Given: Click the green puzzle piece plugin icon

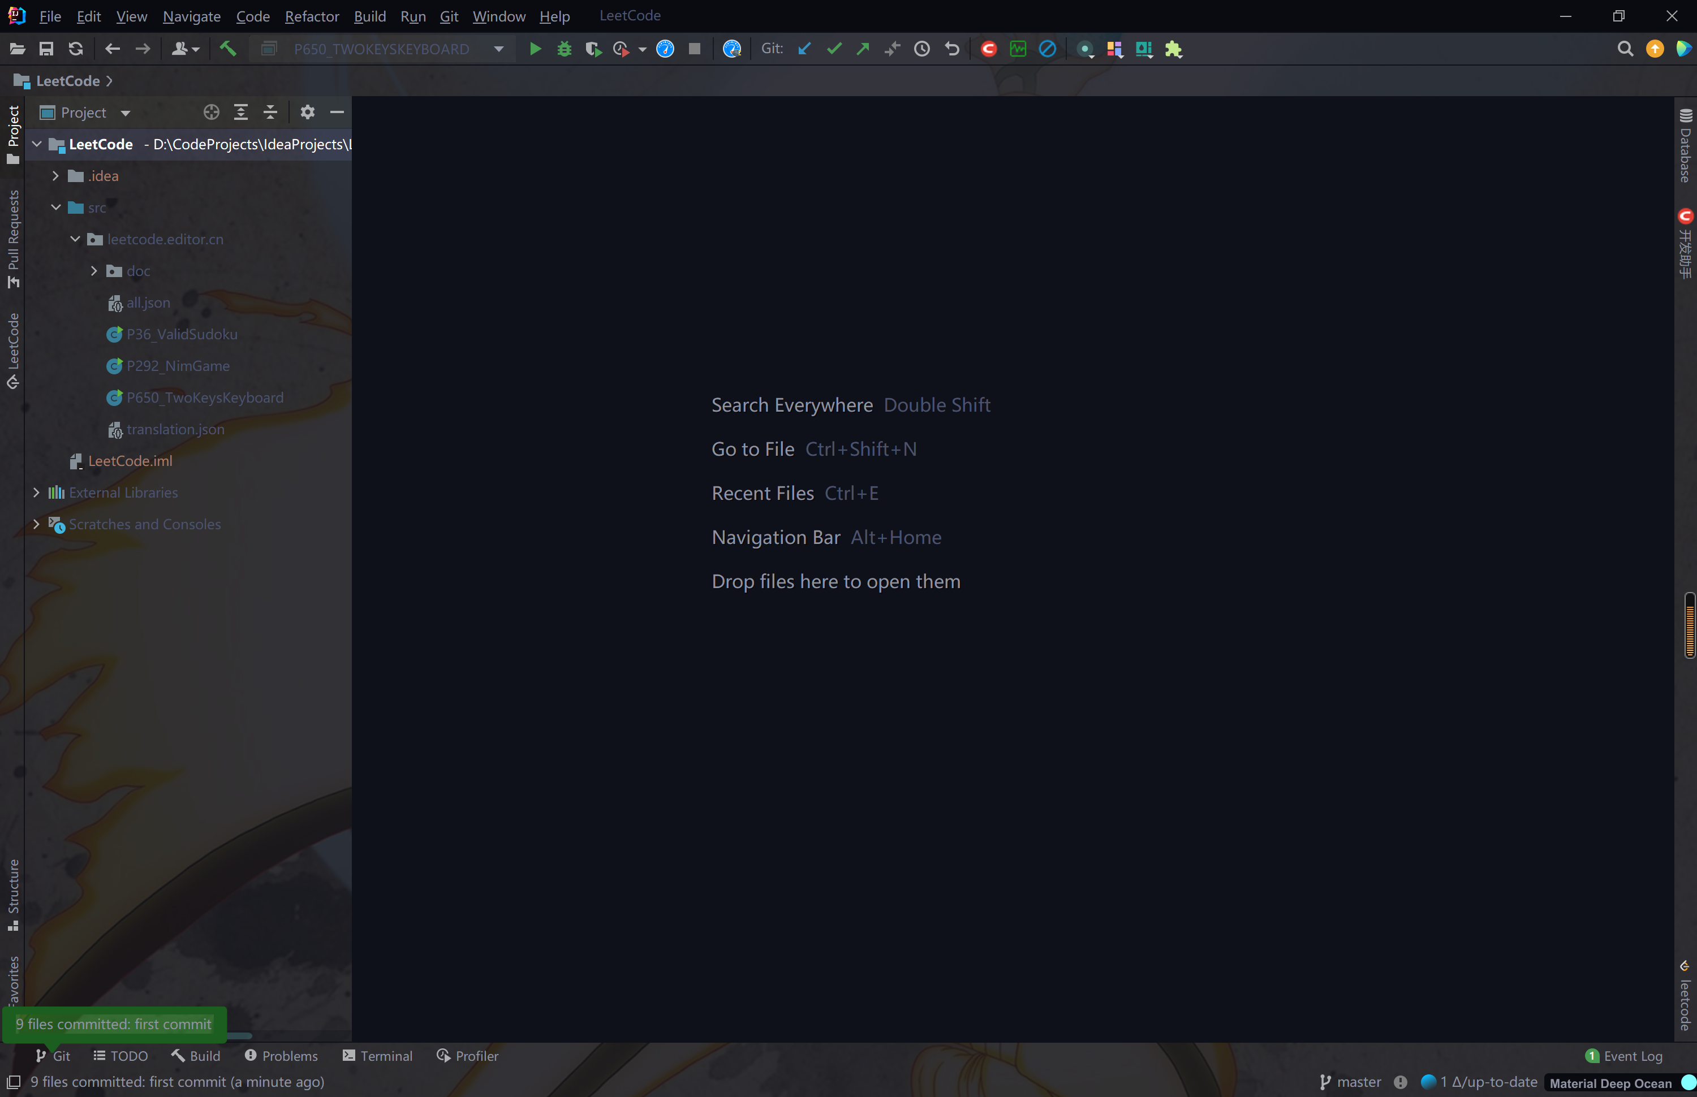Looking at the screenshot, I should coord(1173,49).
